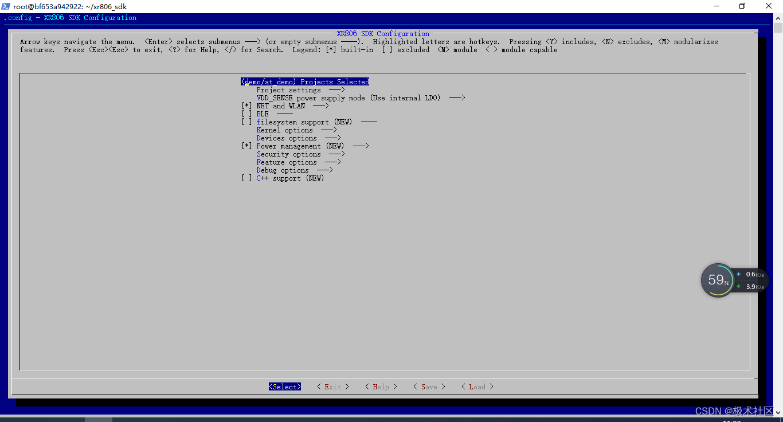Click the Load button

coord(477,387)
